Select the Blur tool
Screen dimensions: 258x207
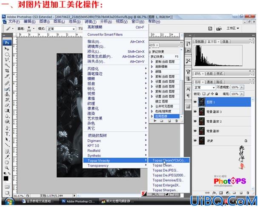click(7, 116)
